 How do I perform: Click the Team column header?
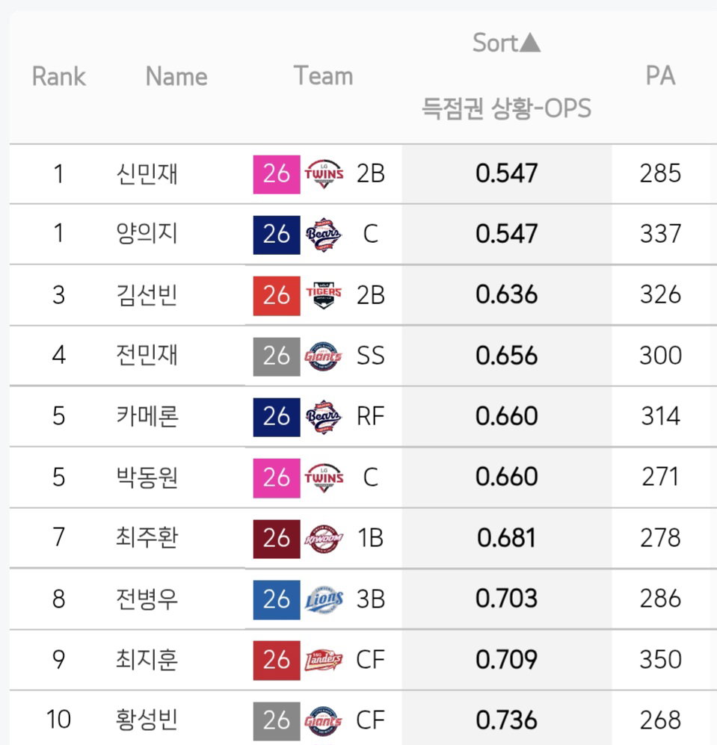(323, 76)
